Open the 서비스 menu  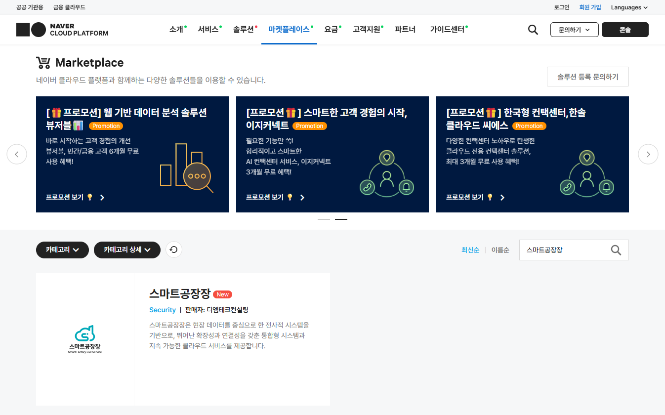[208, 29]
